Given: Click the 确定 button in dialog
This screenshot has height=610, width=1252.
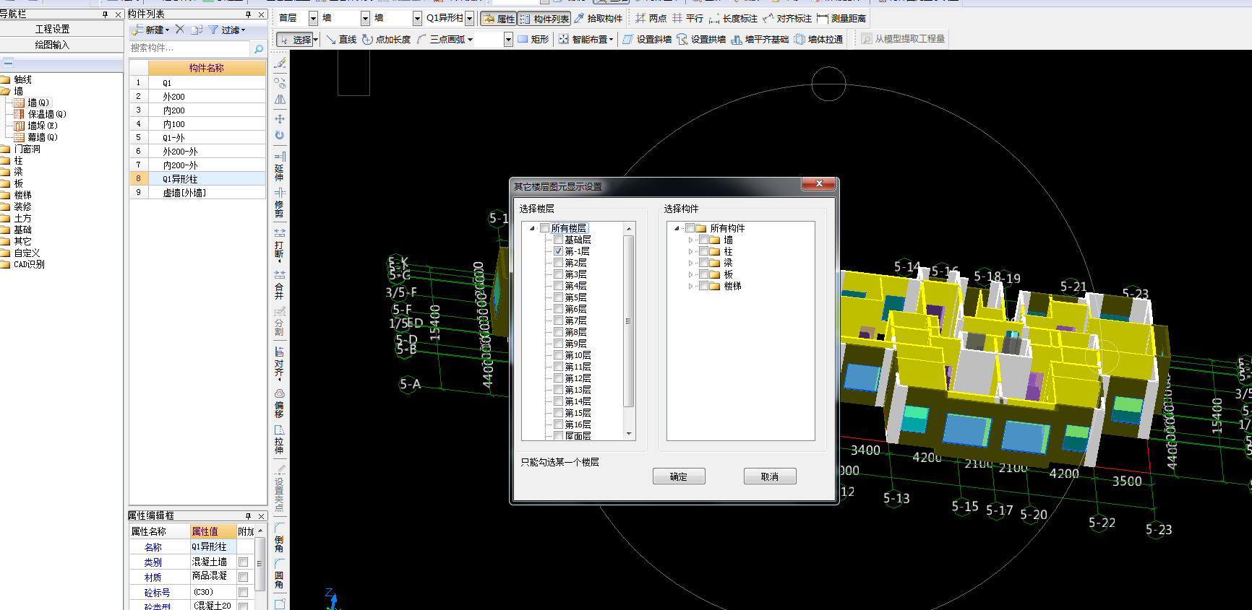Looking at the screenshot, I should click(679, 476).
